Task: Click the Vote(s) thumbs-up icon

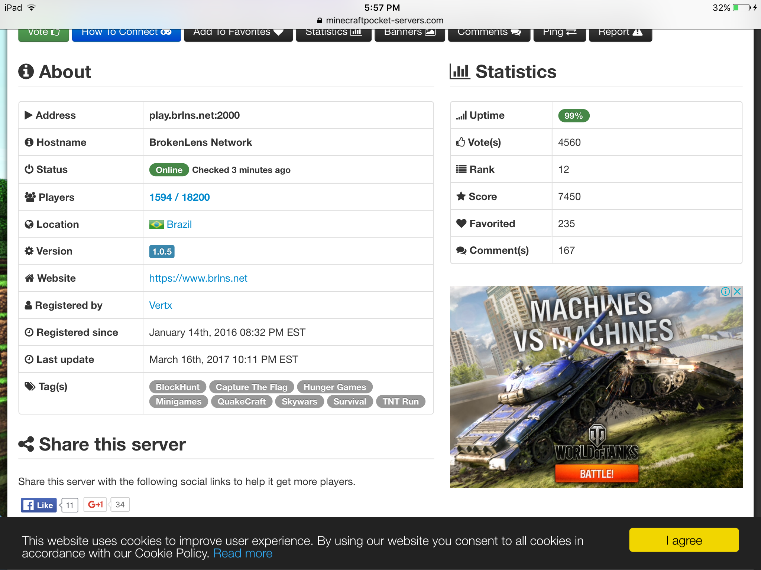Action: click(x=461, y=142)
